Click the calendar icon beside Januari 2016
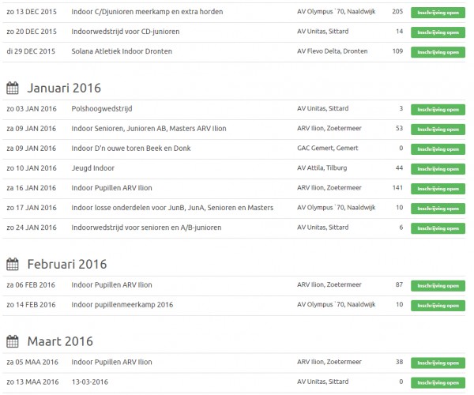Viewport: 474px width, 395px height. (x=12, y=88)
